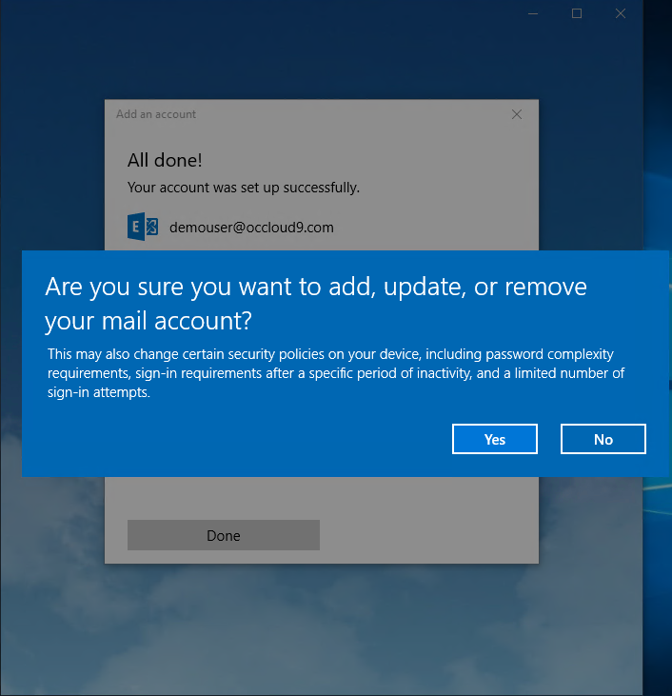The height and width of the screenshot is (696, 672).
Task: Close the main window
Action: (x=621, y=13)
